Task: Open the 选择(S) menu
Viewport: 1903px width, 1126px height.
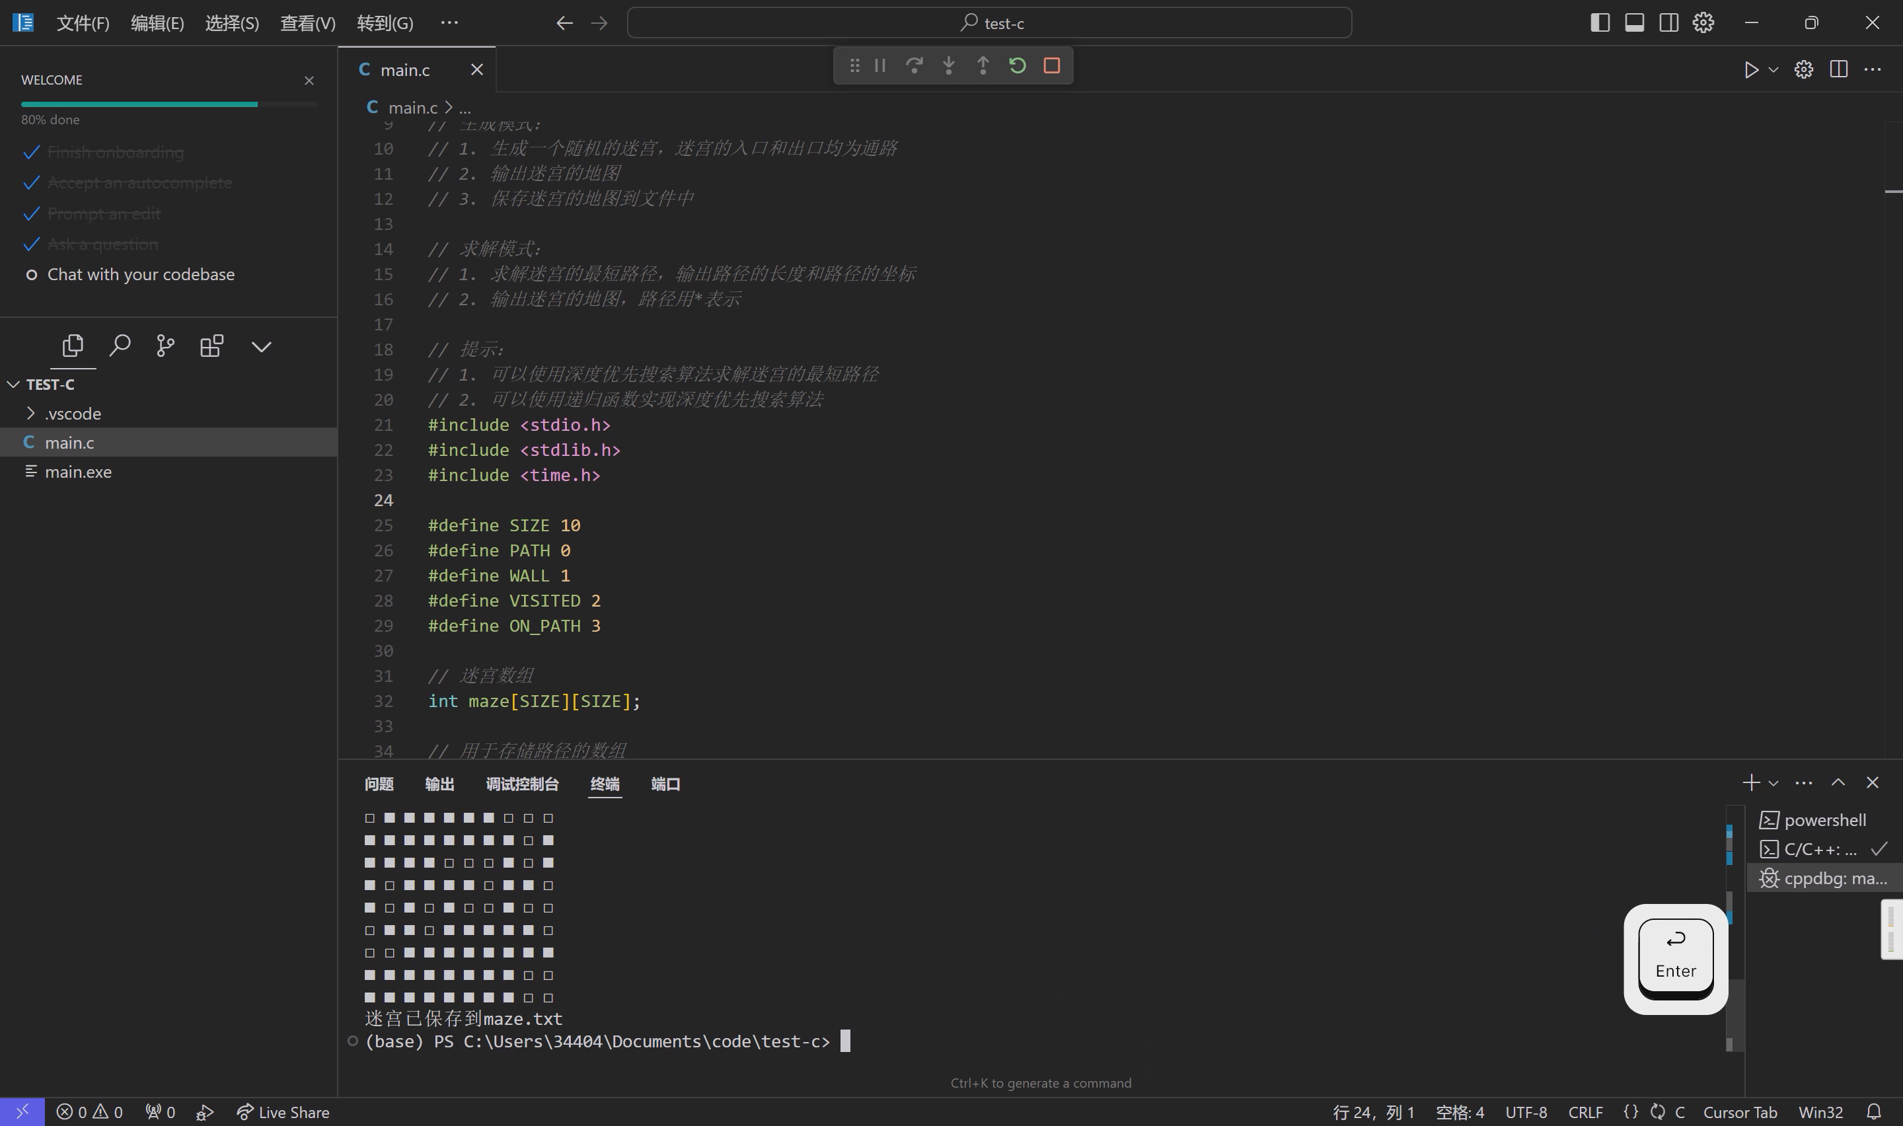Action: coord(232,22)
